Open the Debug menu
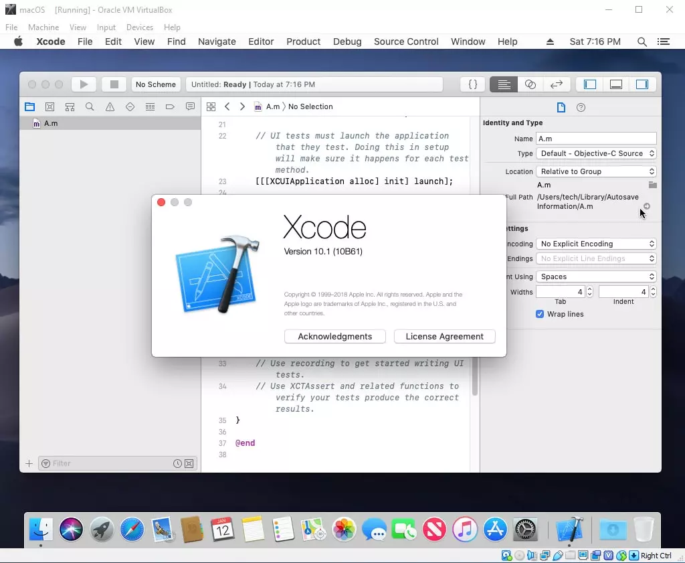Screen dimensions: 685x563 (347, 42)
